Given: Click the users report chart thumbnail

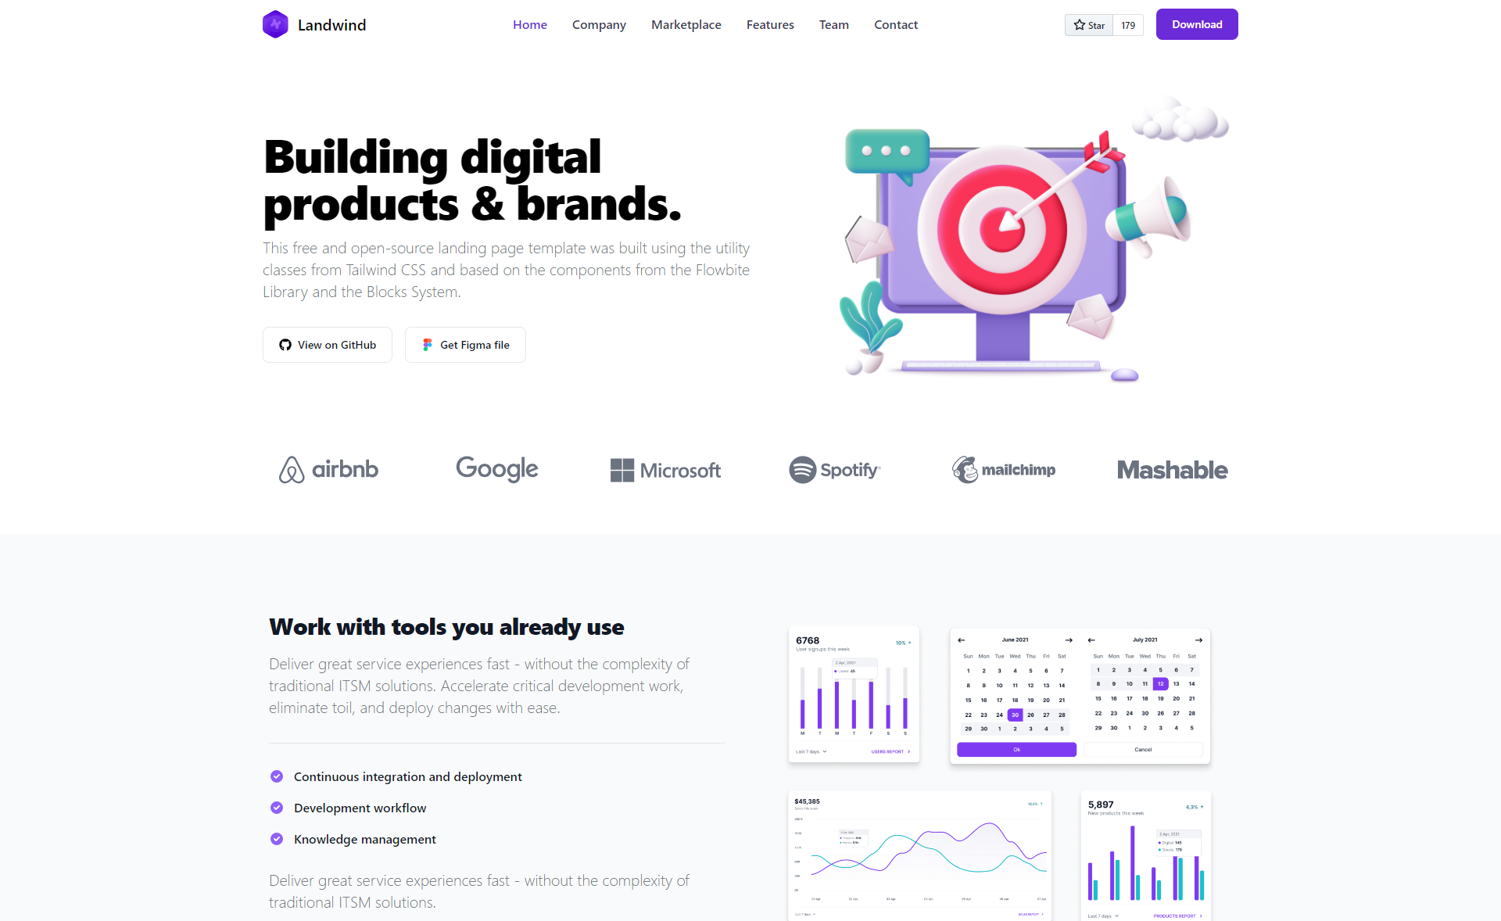Looking at the screenshot, I should 852,695.
